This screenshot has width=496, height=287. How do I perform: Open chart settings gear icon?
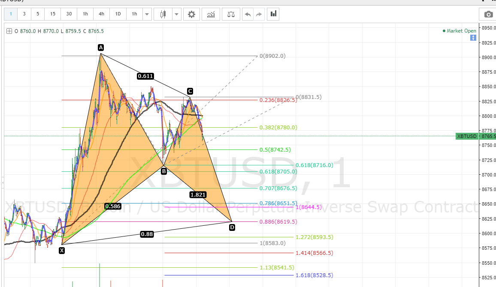tap(191, 14)
